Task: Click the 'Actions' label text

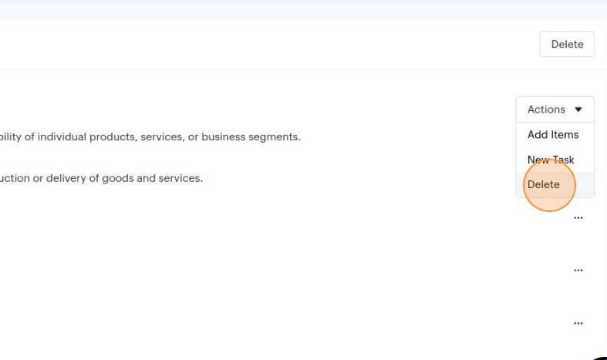Action: coord(546,109)
